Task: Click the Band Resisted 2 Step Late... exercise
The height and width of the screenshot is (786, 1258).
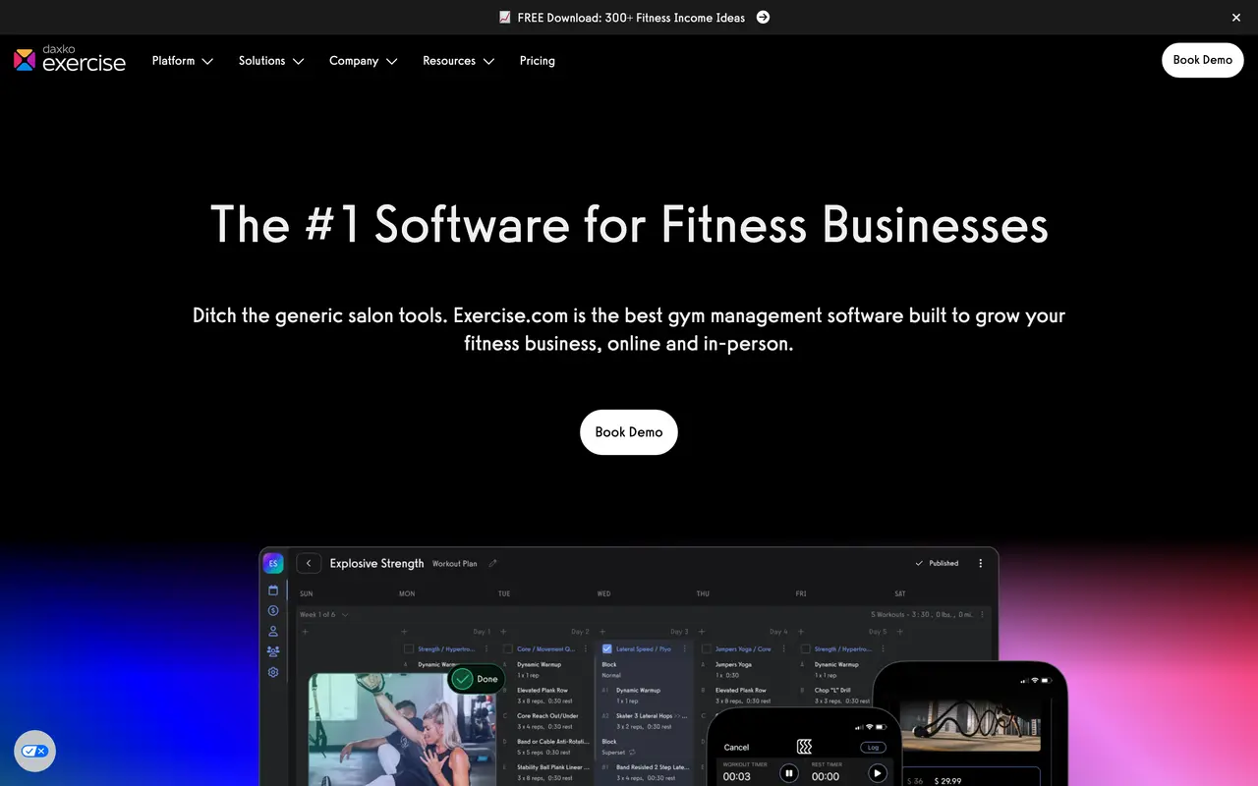Action: coord(653,767)
